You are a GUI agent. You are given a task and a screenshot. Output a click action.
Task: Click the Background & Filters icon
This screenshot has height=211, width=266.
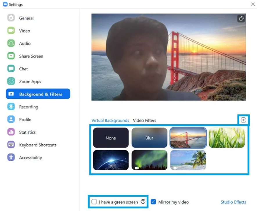click(11, 94)
